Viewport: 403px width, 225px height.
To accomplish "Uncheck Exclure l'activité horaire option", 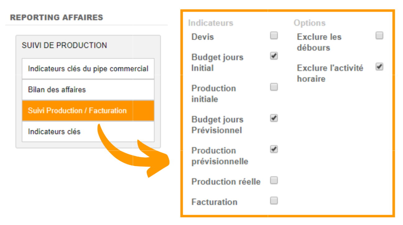I will click(x=379, y=67).
